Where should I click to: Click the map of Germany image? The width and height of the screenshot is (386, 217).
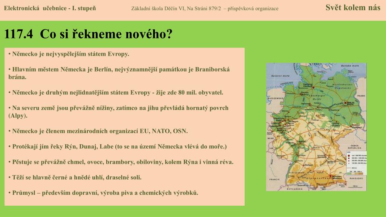click(x=316, y=127)
